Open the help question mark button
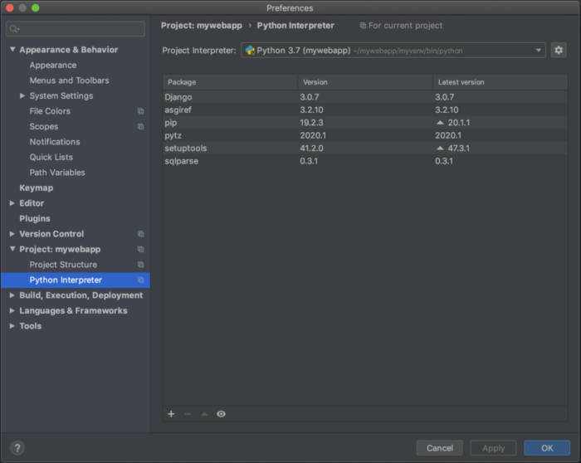This screenshot has width=581, height=463. pyautogui.click(x=17, y=448)
